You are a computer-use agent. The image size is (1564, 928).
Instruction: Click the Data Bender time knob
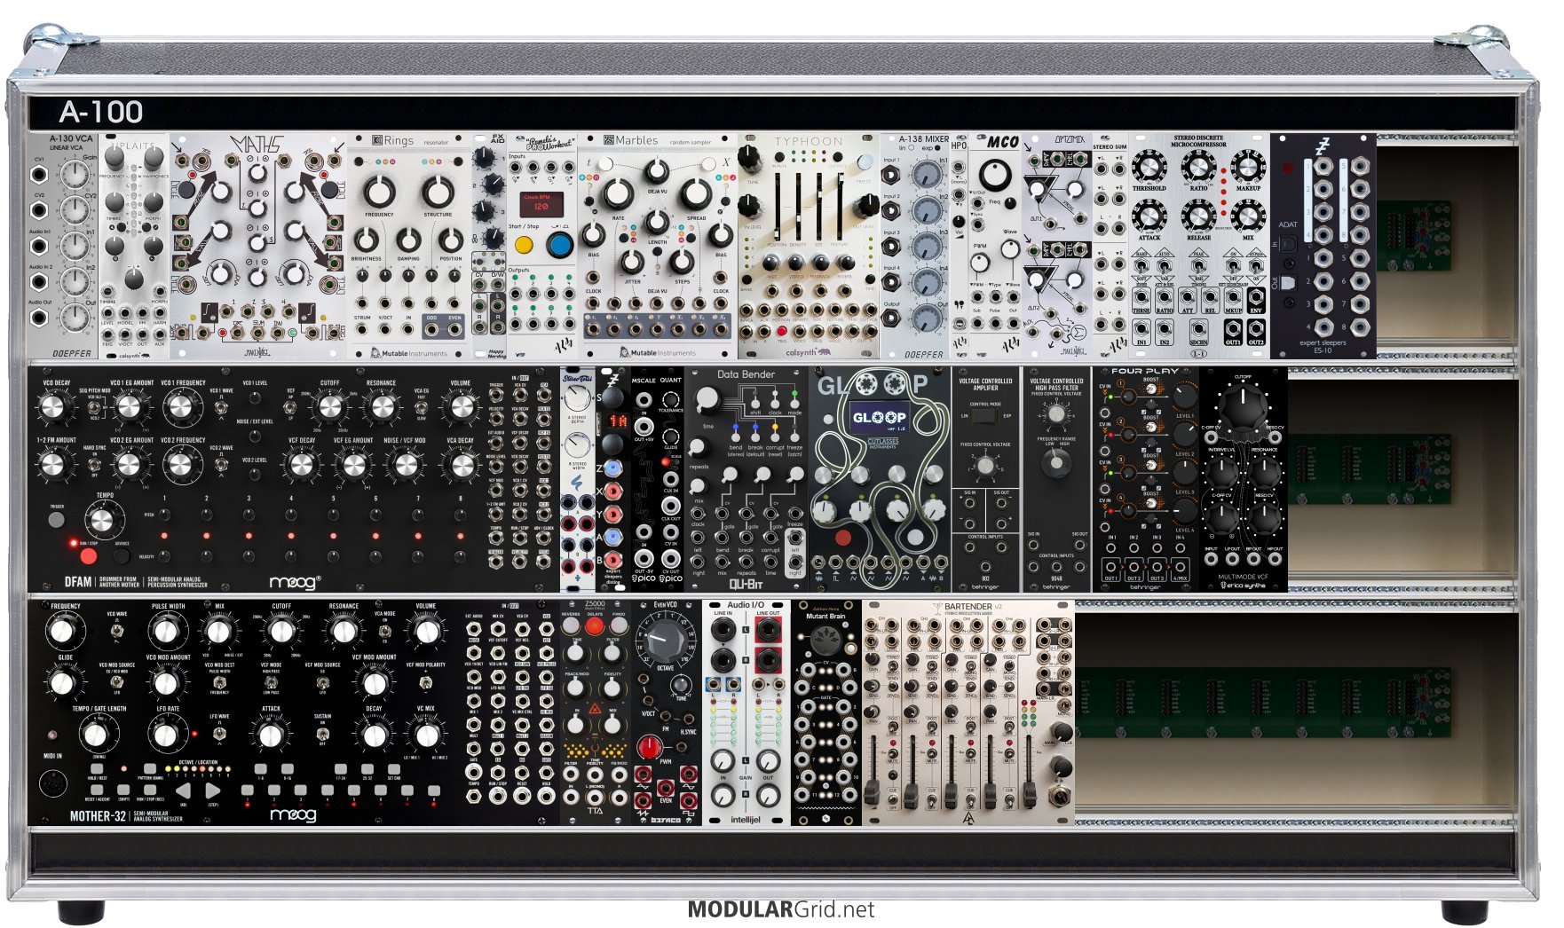pos(707,402)
